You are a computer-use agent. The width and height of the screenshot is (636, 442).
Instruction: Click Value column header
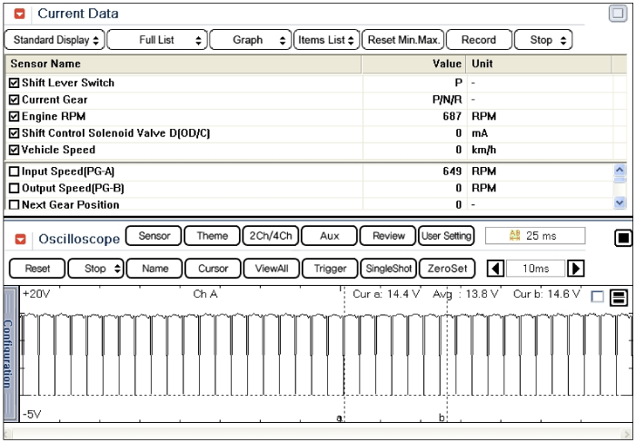413,64
